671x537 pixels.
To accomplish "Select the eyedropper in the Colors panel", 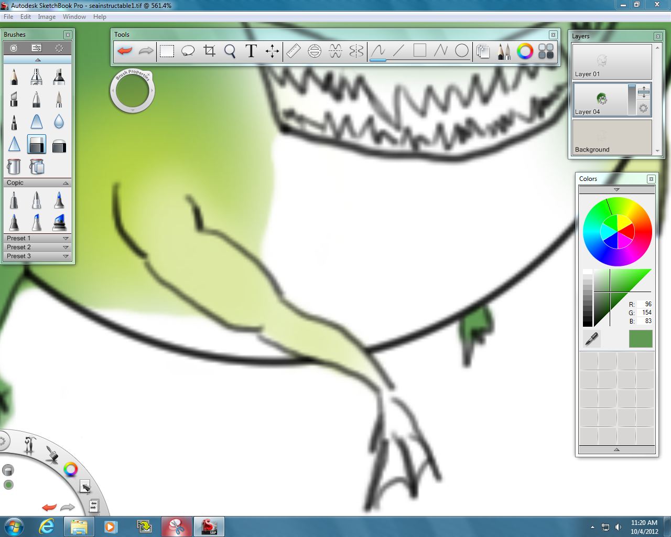I will pos(591,339).
